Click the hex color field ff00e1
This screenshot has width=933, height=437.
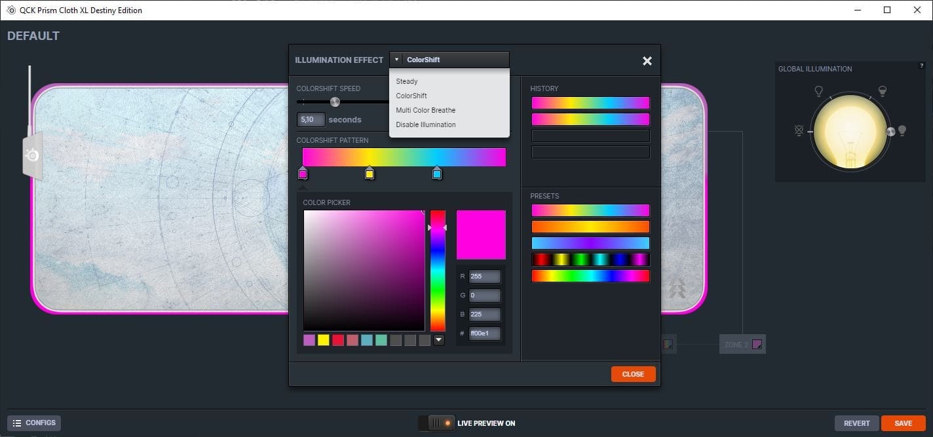point(485,333)
